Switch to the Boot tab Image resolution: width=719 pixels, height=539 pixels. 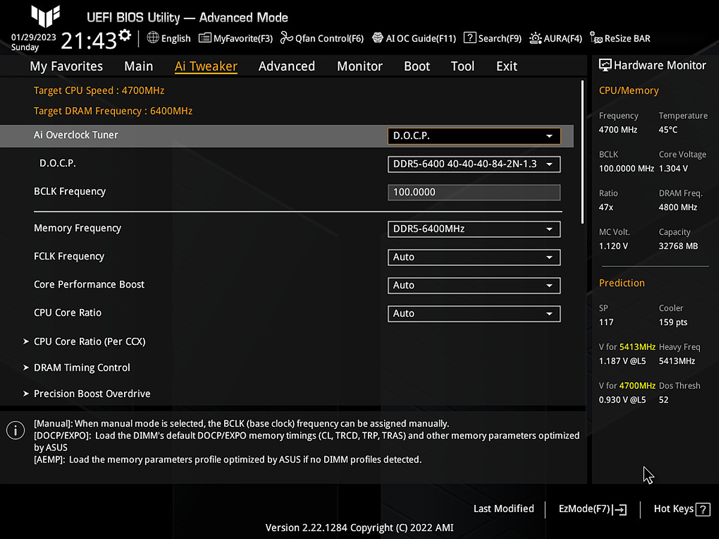(x=417, y=66)
